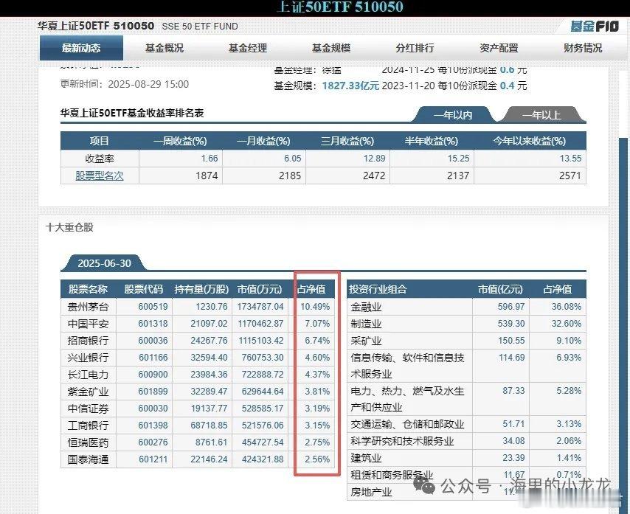This screenshot has width=630, height=514.
Task: Click the 一月收益(%) column header
Action: click(263, 141)
